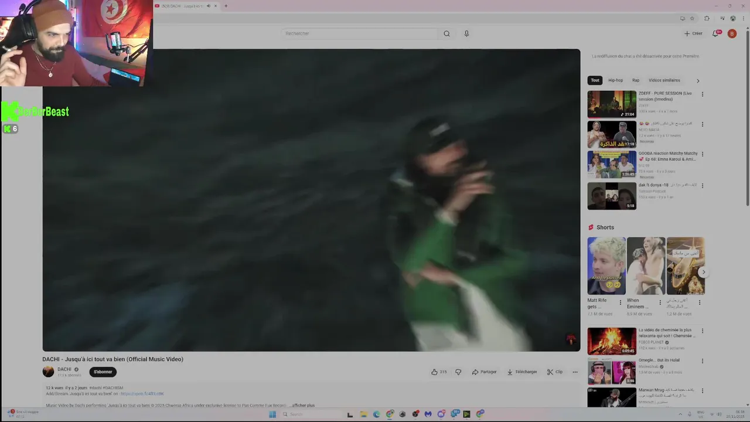Click the Créer button
750x422 pixels.
click(693, 33)
